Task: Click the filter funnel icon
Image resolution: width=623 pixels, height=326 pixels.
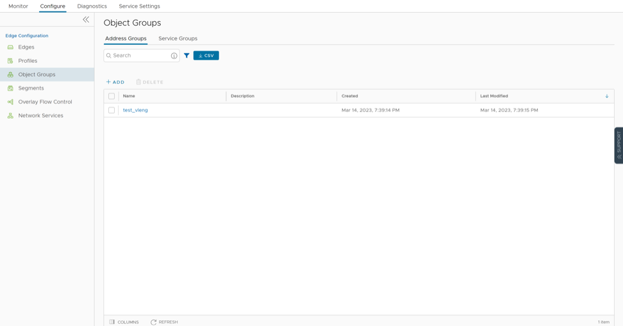Action: click(x=187, y=56)
